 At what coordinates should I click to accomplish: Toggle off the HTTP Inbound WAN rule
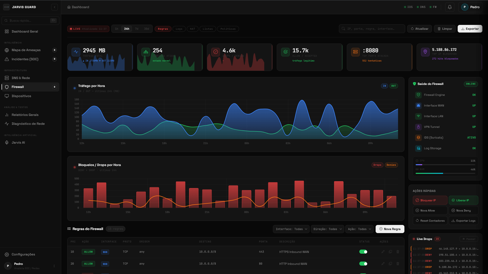coord(363,264)
